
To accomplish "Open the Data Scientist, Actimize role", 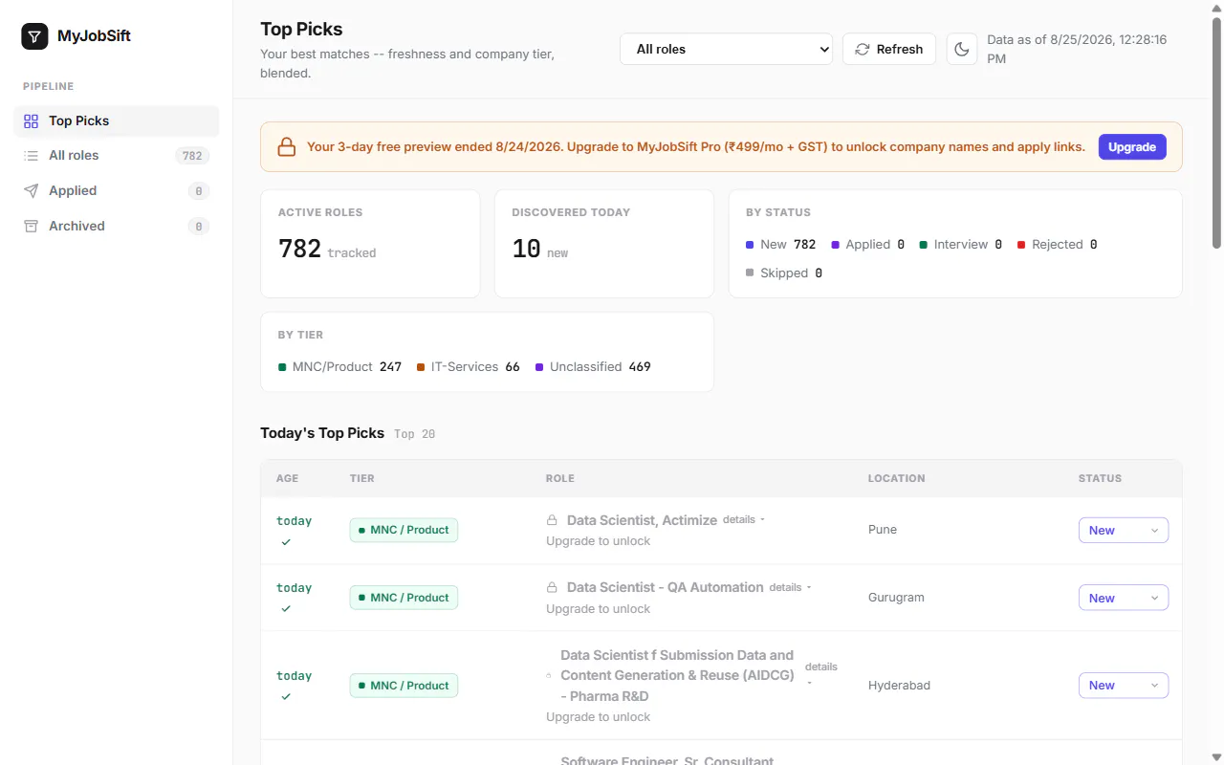I will coord(642,520).
